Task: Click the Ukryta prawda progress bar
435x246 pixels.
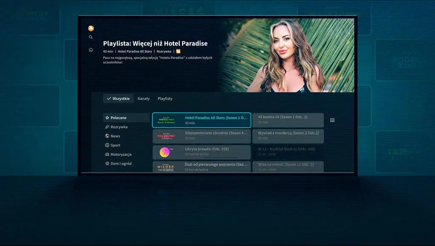Action: 211,157
